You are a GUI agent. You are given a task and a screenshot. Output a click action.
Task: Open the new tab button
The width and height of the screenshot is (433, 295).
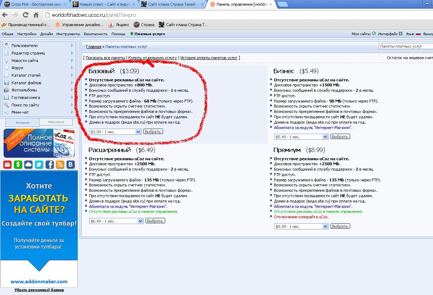[283, 5]
